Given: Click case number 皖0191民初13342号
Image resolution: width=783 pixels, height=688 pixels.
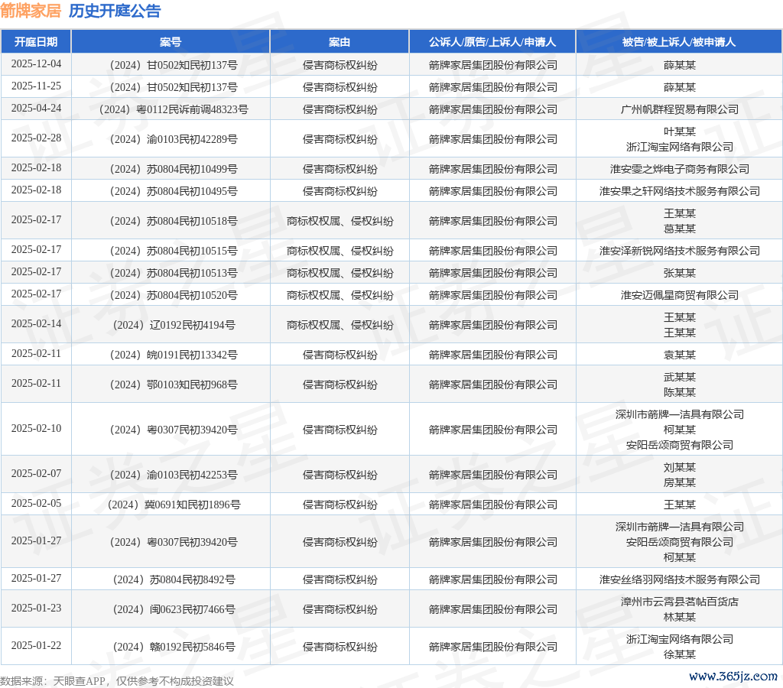Looking at the screenshot, I should pyautogui.click(x=174, y=355).
